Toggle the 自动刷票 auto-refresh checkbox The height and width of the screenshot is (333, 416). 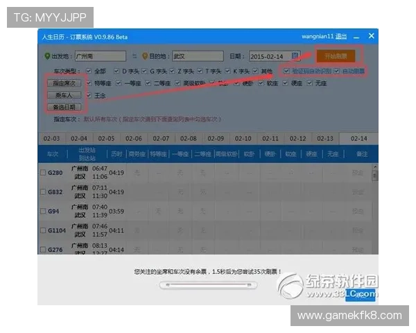(x=337, y=71)
